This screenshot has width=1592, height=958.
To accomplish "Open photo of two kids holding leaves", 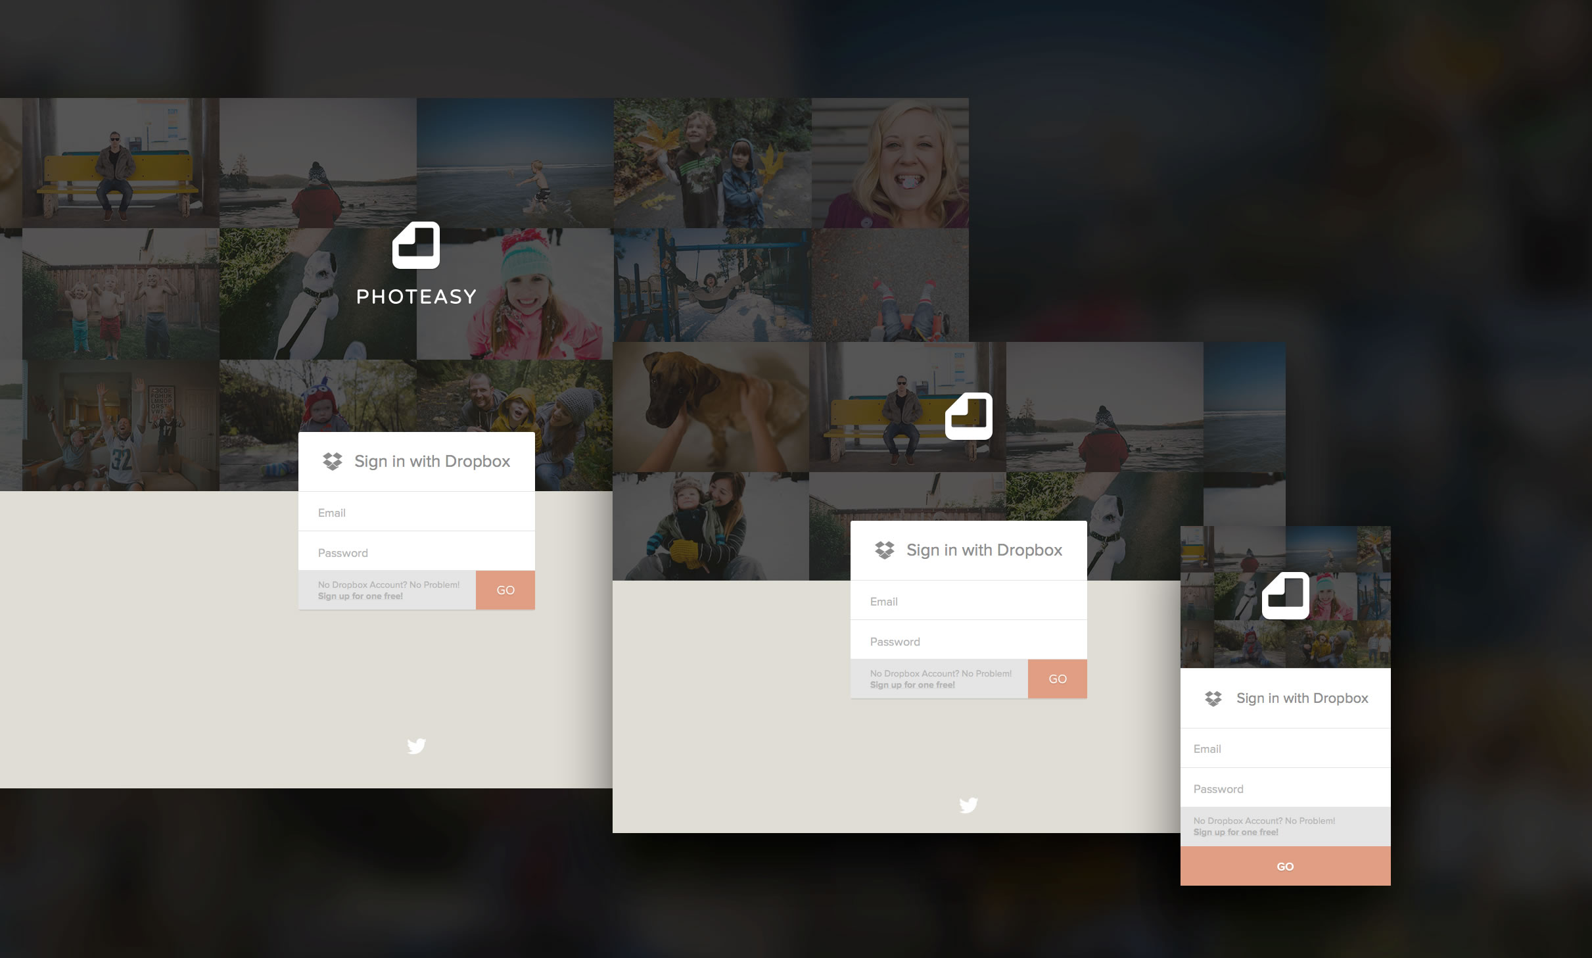I will pos(713,163).
